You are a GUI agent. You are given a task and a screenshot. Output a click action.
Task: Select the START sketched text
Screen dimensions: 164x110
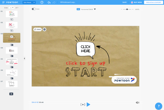[x=86, y=72]
